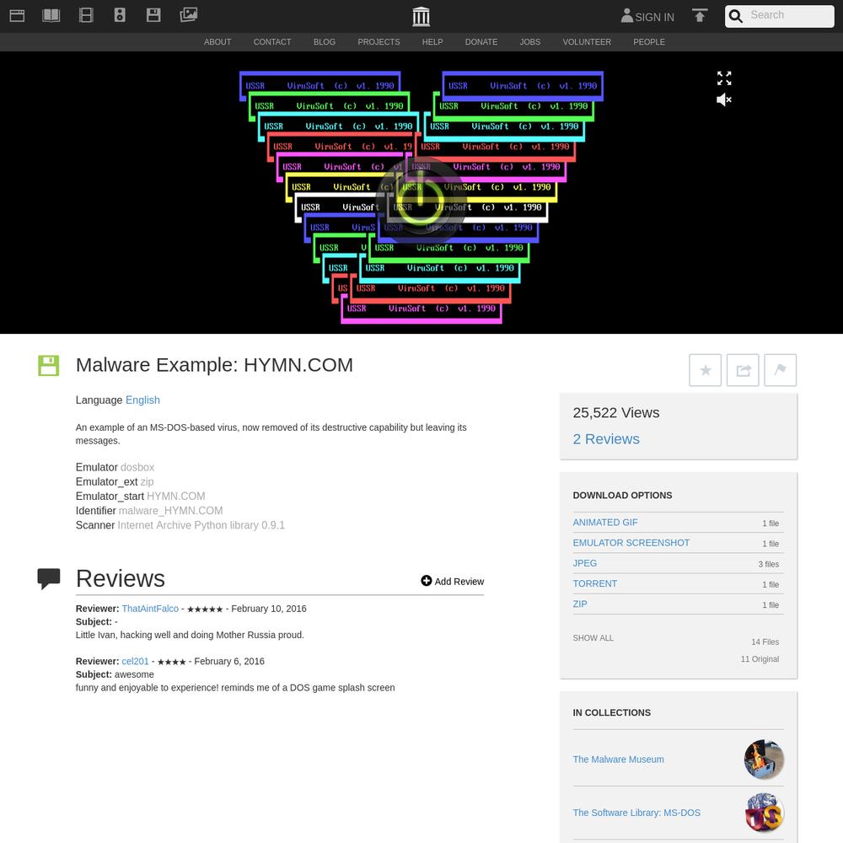This screenshot has height=843, width=843.
Task: Click the Internet Archive Python library 0.9.1 text
Action: 201,525
